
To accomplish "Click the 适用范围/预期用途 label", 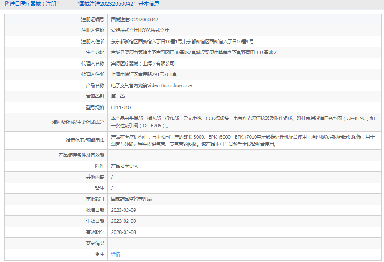I will tap(85, 141).
